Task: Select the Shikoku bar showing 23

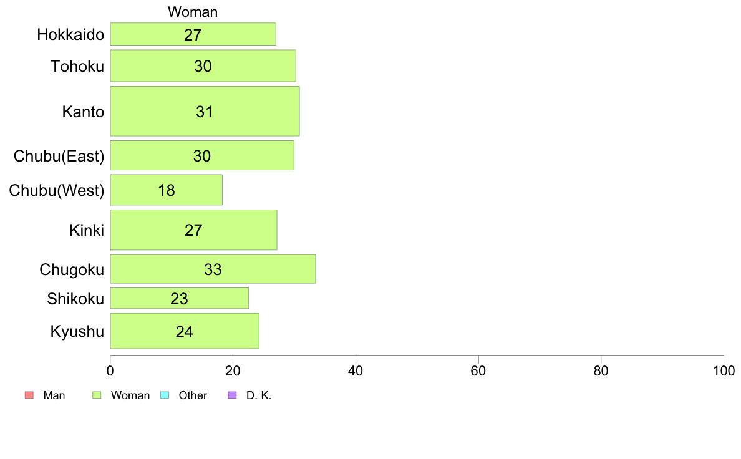Action: (179, 298)
